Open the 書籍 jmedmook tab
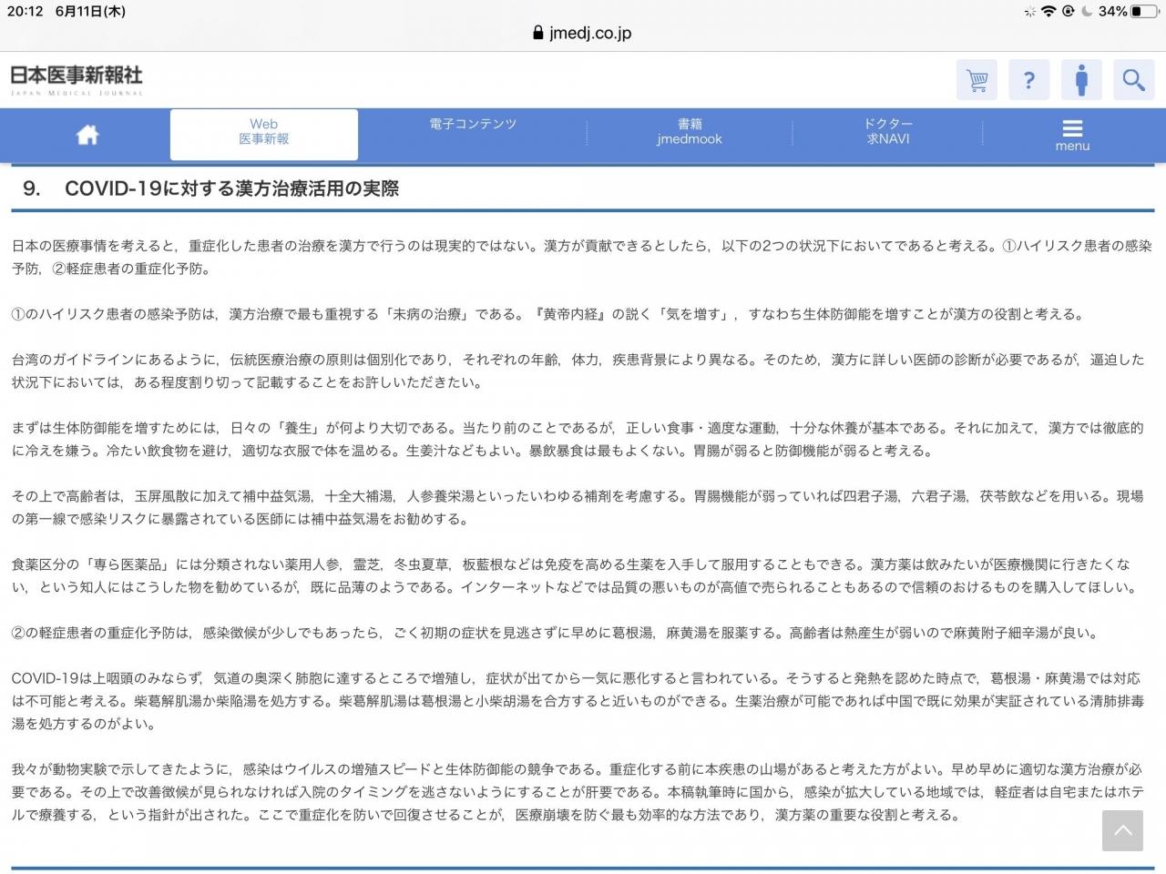 (690, 132)
